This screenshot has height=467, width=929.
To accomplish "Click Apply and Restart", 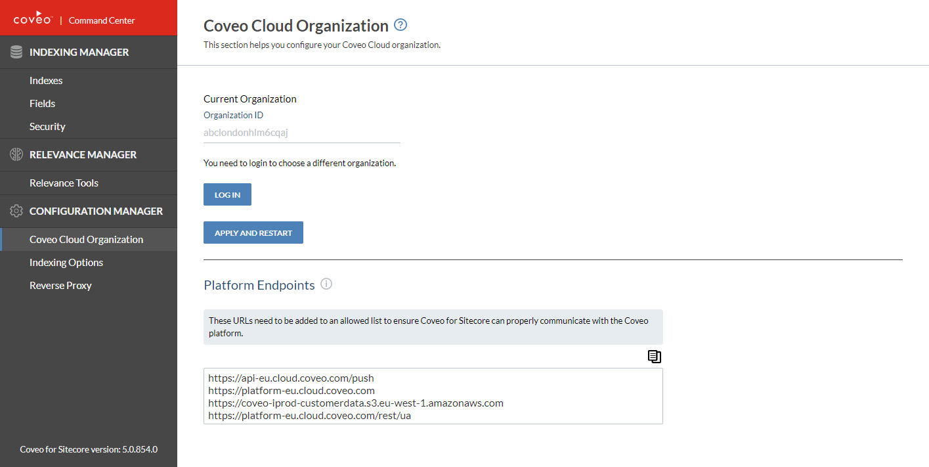I will click(253, 233).
